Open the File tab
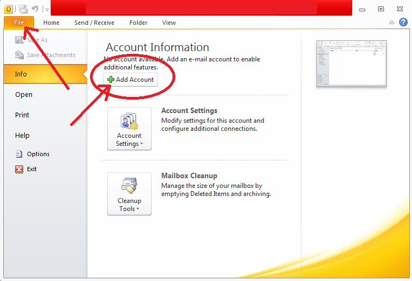This screenshot has width=412, height=281. (19, 23)
